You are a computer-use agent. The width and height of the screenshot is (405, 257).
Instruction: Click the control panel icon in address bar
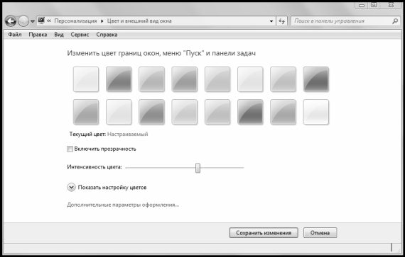[41, 21]
